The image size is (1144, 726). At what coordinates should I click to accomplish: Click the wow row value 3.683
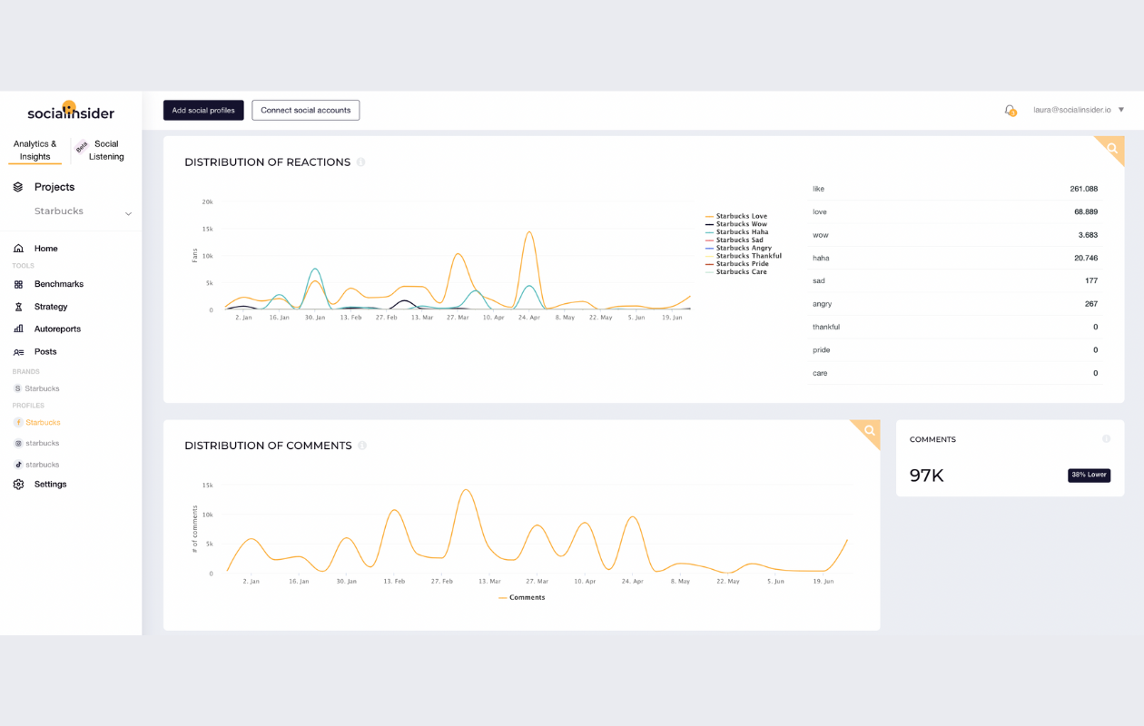(1088, 235)
